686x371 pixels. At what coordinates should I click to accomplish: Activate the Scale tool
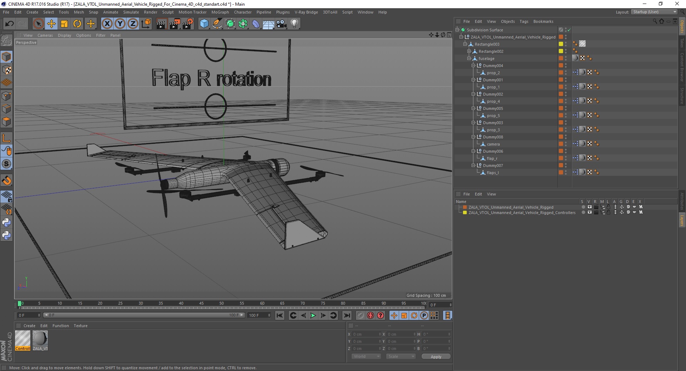(x=64, y=24)
